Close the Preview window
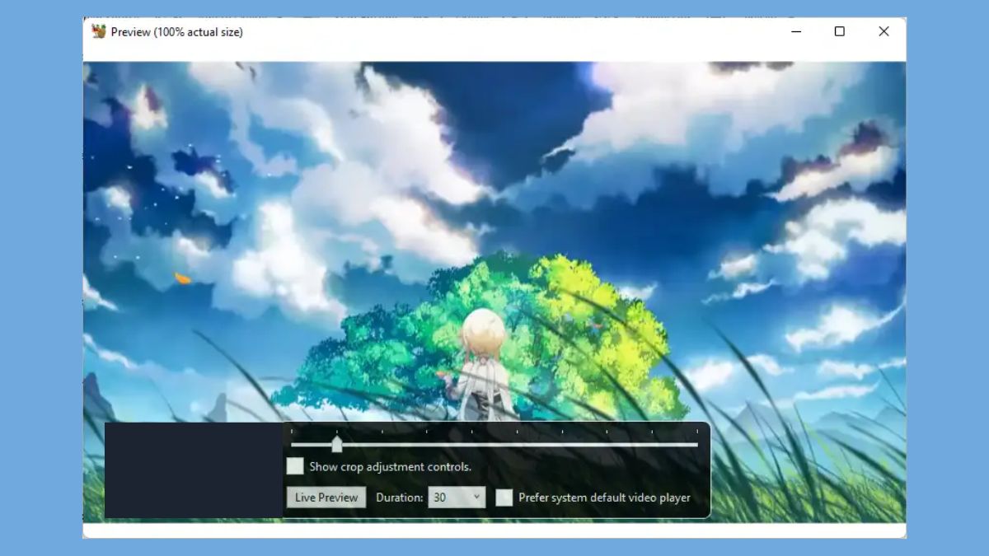Screen dimensions: 989x556 [884, 31]
